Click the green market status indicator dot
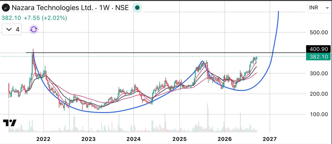Image resolution: width=332 pixels, height=144 pixels. pyautogui.click(x=137, y=7)
